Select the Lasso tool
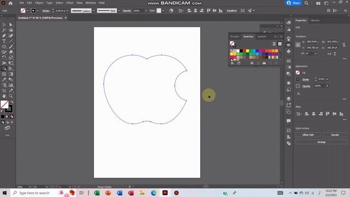 tap(11, 30)
